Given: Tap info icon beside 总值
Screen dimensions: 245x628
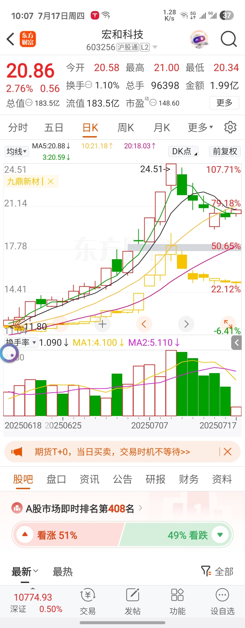Looking at the screenshot, I should coord(29,103).
